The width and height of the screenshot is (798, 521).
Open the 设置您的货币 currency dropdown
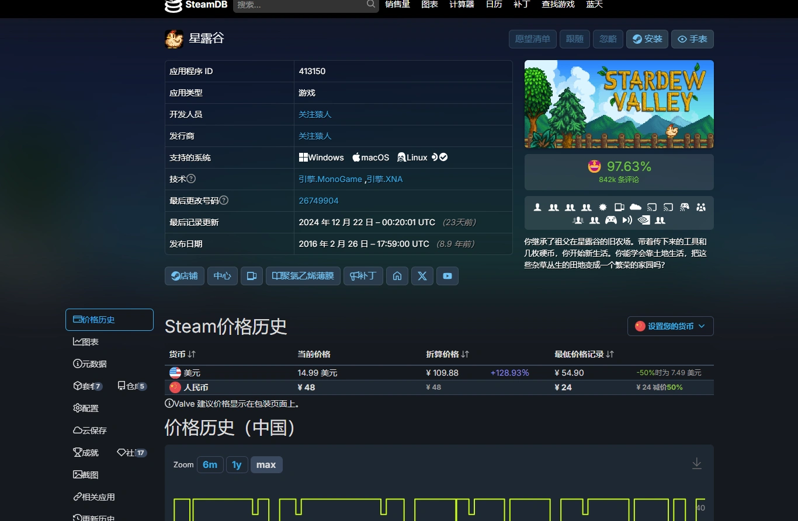coord(670,326)
